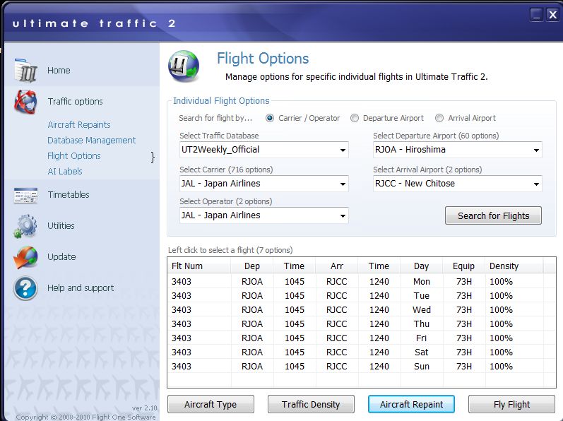Open Traffic options menu item
The image size is (563, 421).
pos(76,102)
